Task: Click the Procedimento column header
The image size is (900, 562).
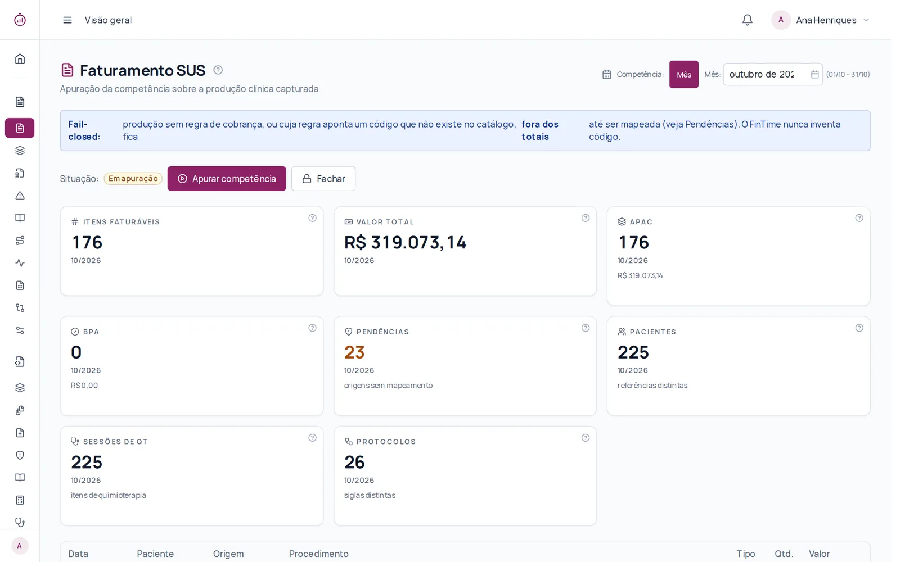Action: [319, 554]
